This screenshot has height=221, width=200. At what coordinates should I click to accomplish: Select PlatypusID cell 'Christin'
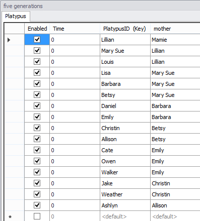tap(125, 128)
